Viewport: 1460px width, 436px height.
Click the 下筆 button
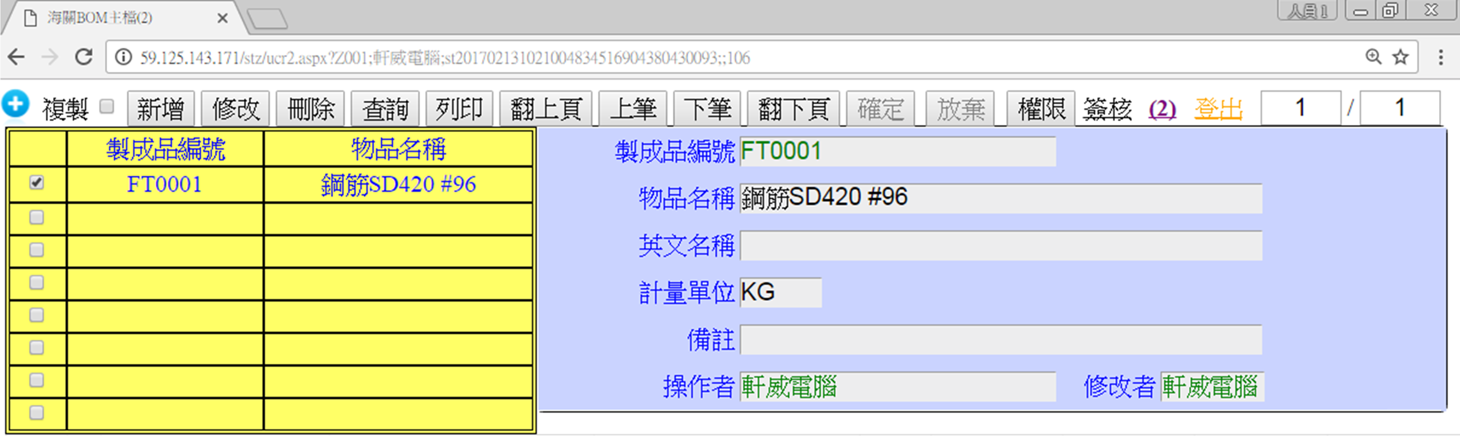(707, 108)
